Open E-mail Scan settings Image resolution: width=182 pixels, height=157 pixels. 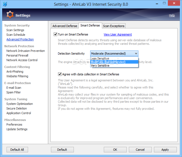coord(14,88)
